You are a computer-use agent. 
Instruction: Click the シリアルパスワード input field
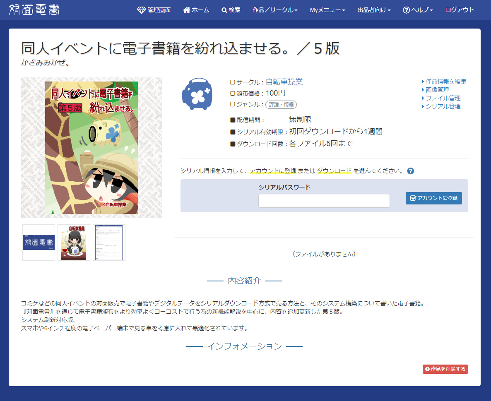coord(324,201)
